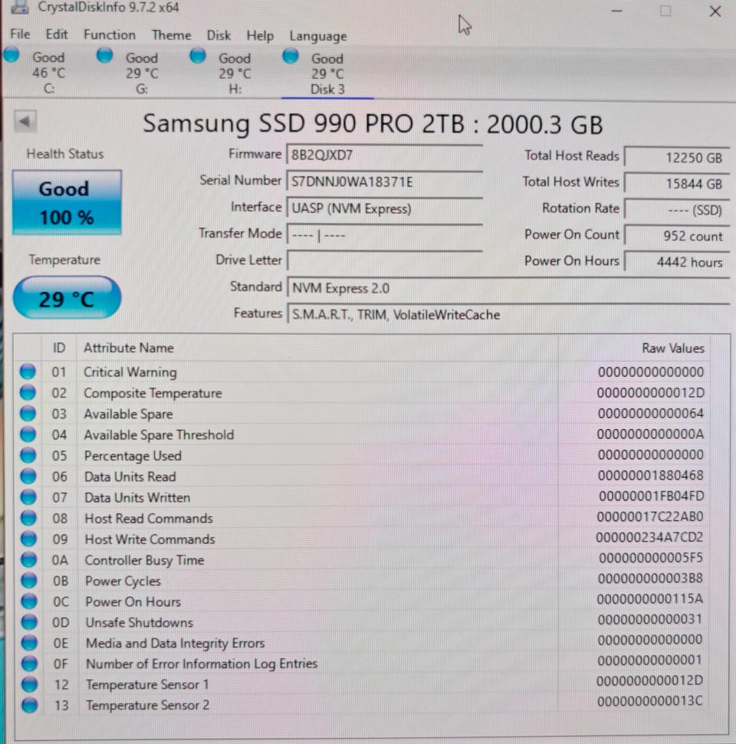Viewport: 736px width, 744px height.
Task: Click the status icon for Critical Warning
Action: (x=28, y=372)
